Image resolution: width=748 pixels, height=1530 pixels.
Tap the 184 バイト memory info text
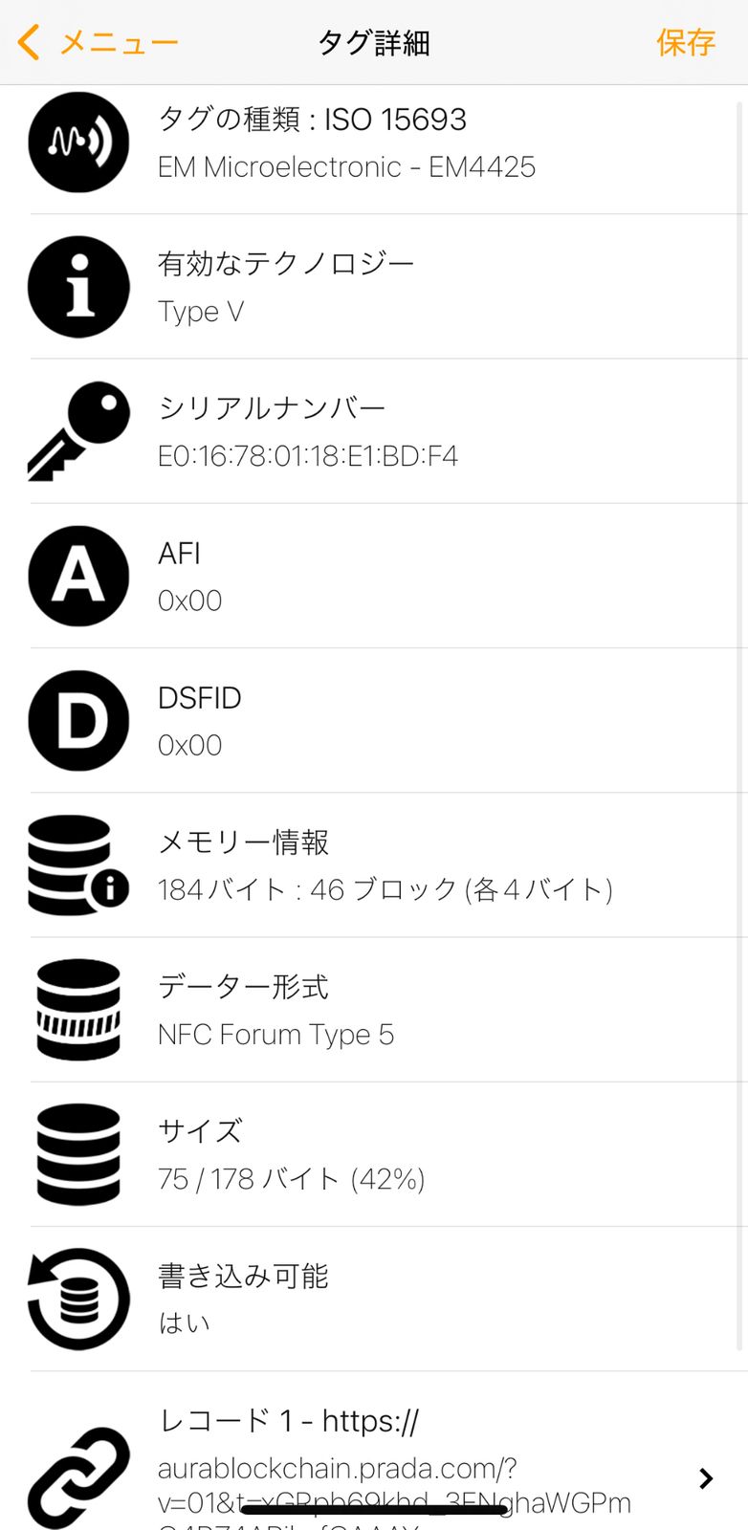point(385,889)
